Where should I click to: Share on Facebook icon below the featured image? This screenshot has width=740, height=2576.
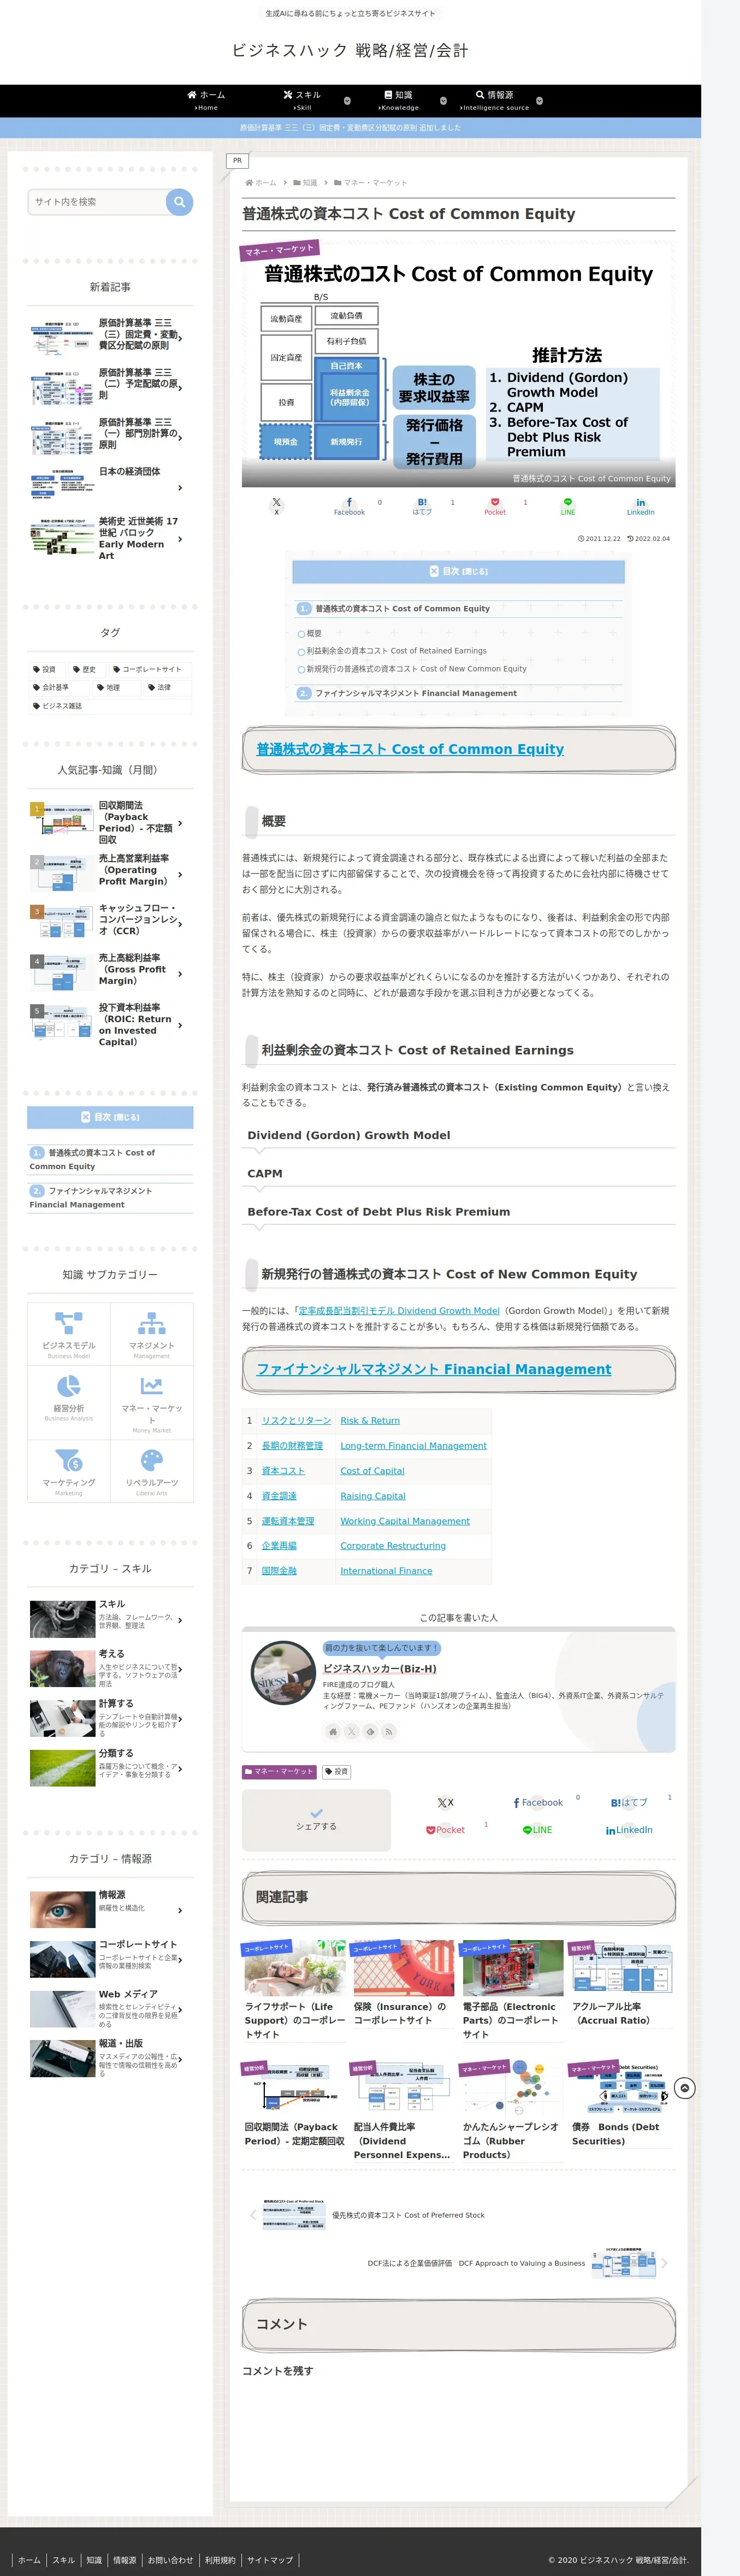[x=349, y=506]
